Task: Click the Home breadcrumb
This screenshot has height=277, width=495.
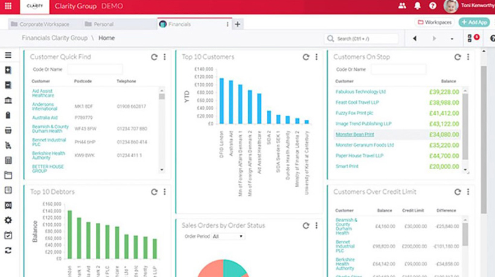Action: coord(107,38)
